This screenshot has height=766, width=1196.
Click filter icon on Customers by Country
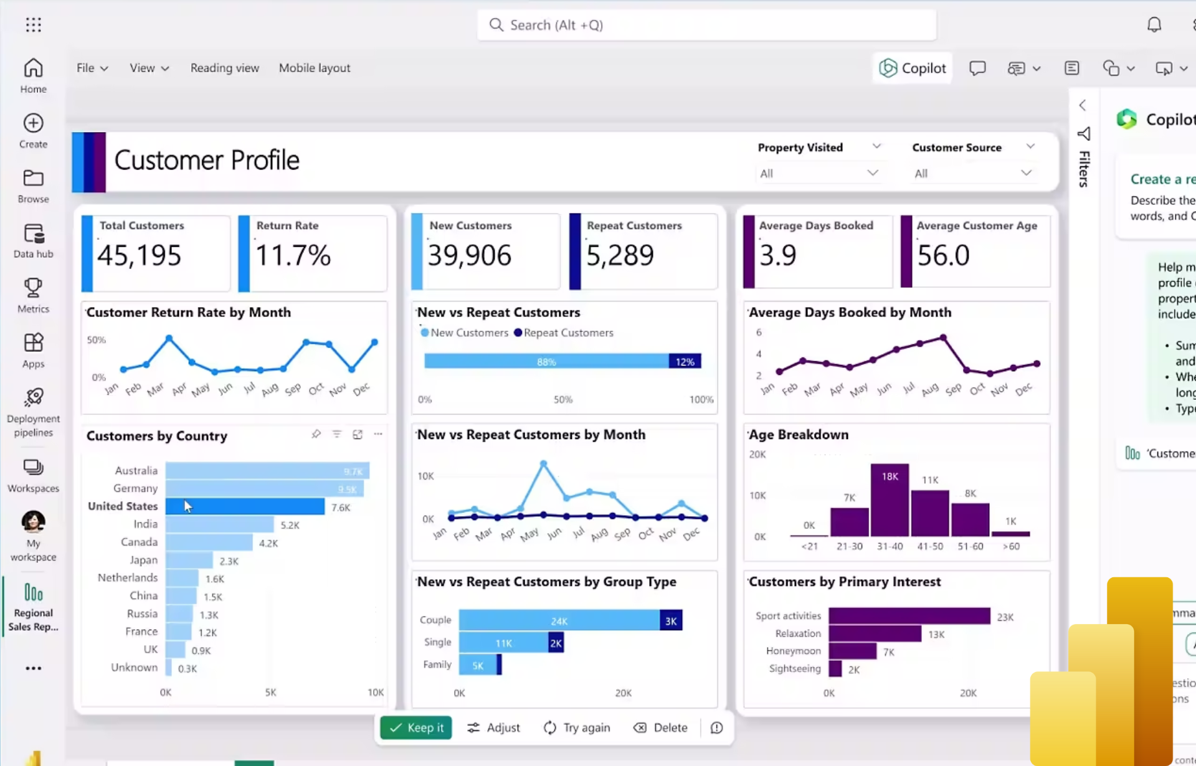pyautogui.click(x=336, y=434)
